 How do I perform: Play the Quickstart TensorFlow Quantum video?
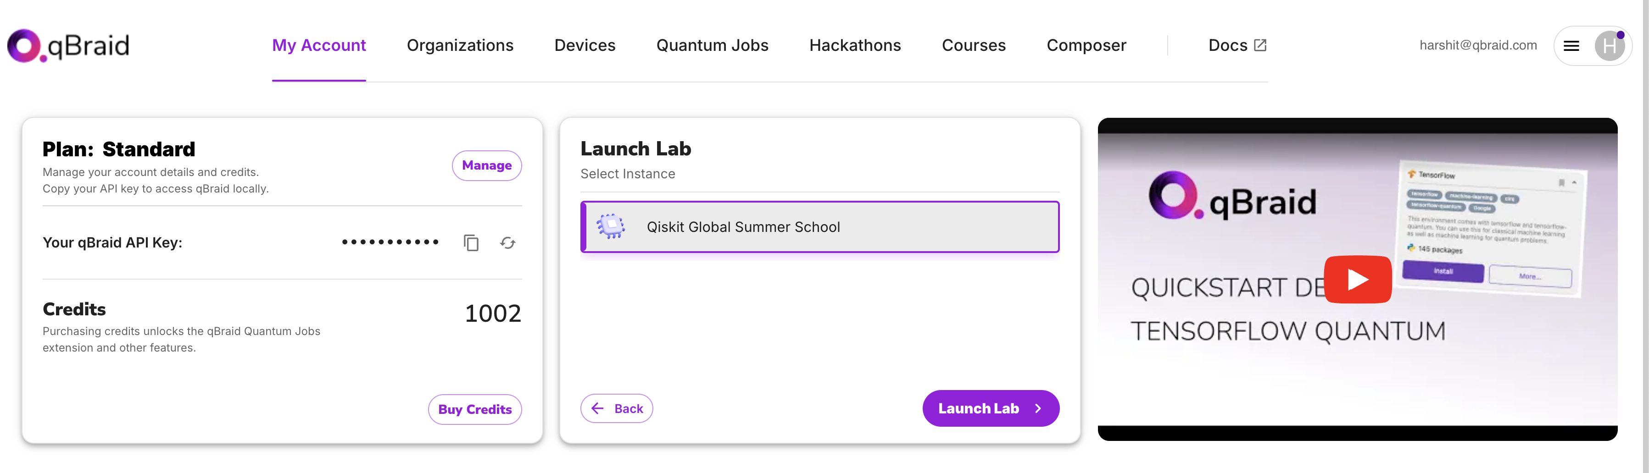click(x=1358, y=279)
